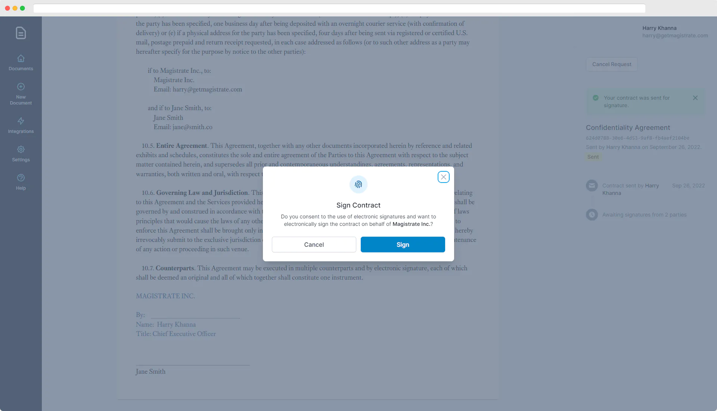Click the Sign button in dialog
This screenshot has width=717, height=411.
click(x=403, y=245)
